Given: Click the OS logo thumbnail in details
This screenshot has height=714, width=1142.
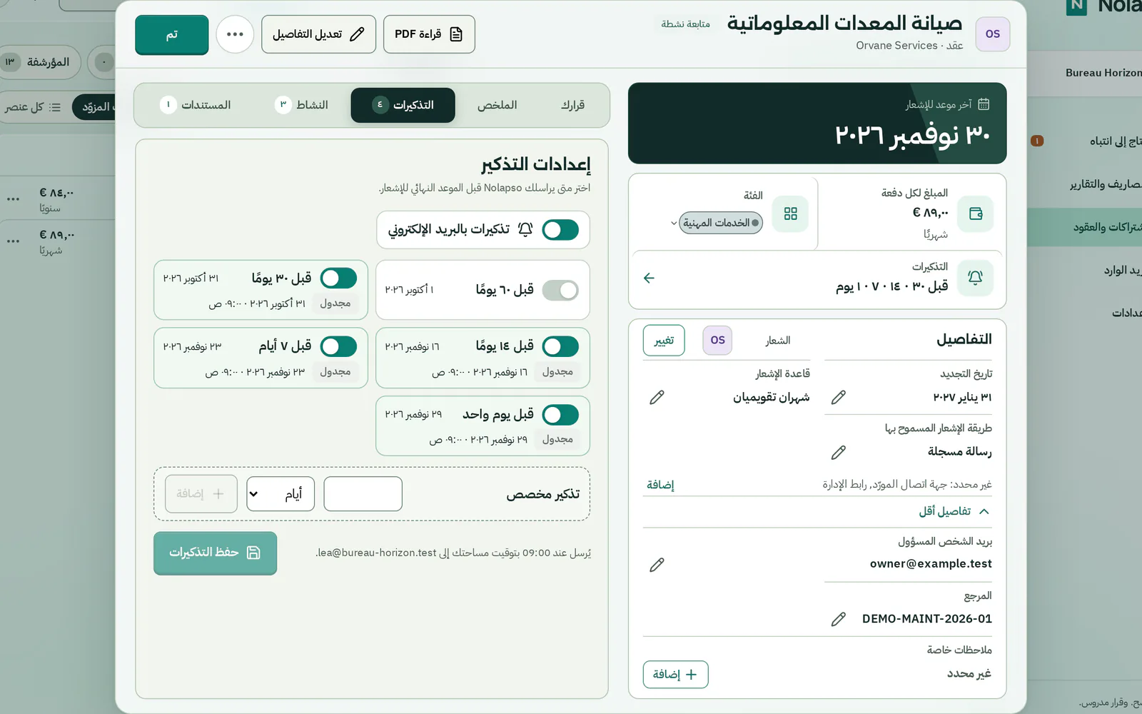Looking at the screenshot, I should pos(717,340).
